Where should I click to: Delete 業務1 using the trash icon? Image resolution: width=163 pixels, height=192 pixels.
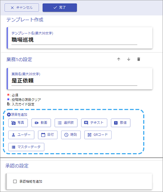[x=139, y=59]
